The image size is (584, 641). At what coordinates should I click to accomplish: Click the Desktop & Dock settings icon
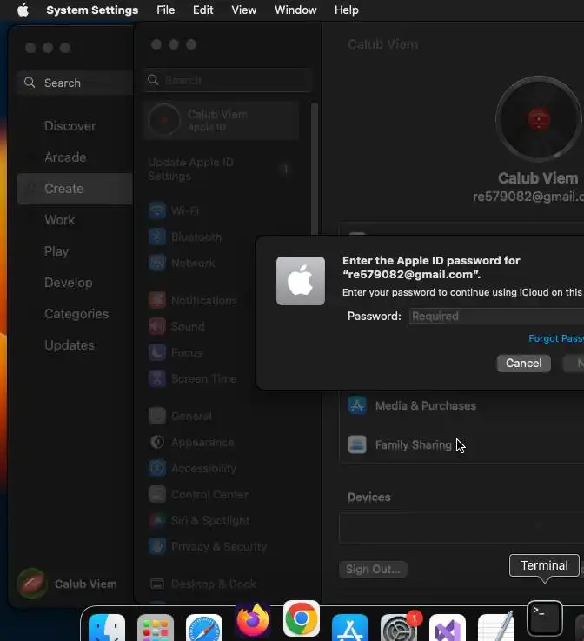click(157, 584)
